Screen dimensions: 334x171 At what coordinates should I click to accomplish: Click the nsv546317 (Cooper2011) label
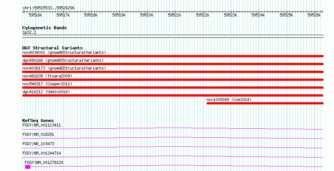point(47,84)
